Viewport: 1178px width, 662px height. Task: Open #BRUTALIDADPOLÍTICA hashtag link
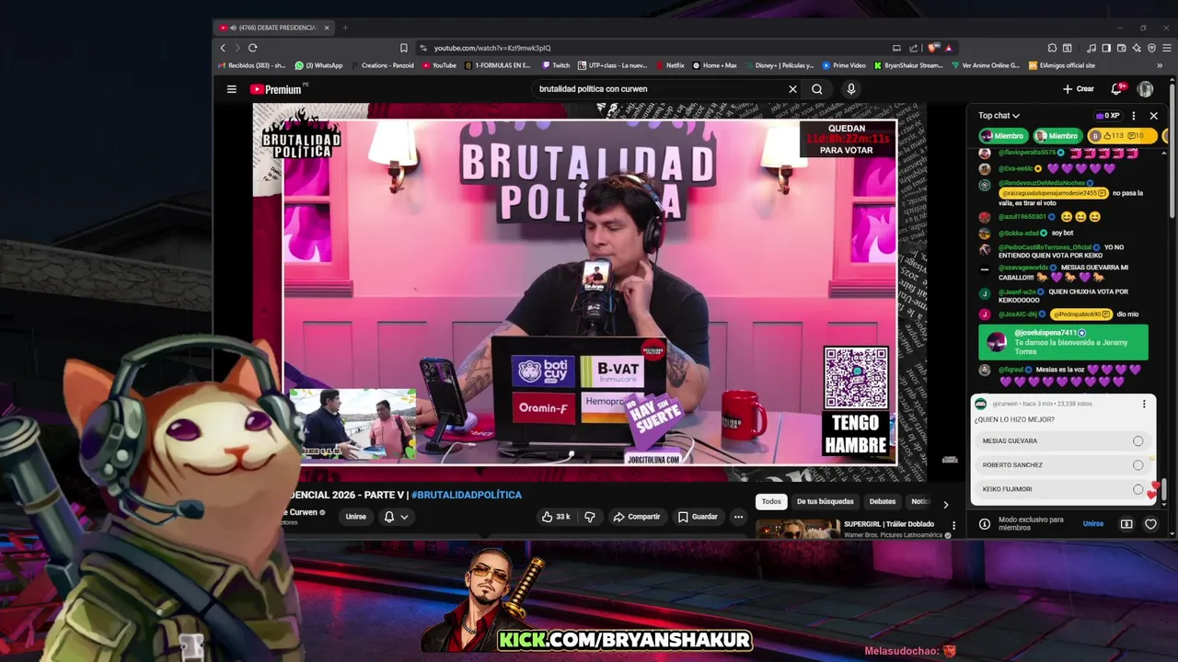click(467, 495)
